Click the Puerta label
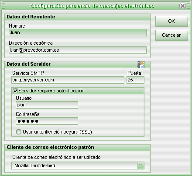The image size is (192, 176). pyautogui.click(x=134, y=73)
